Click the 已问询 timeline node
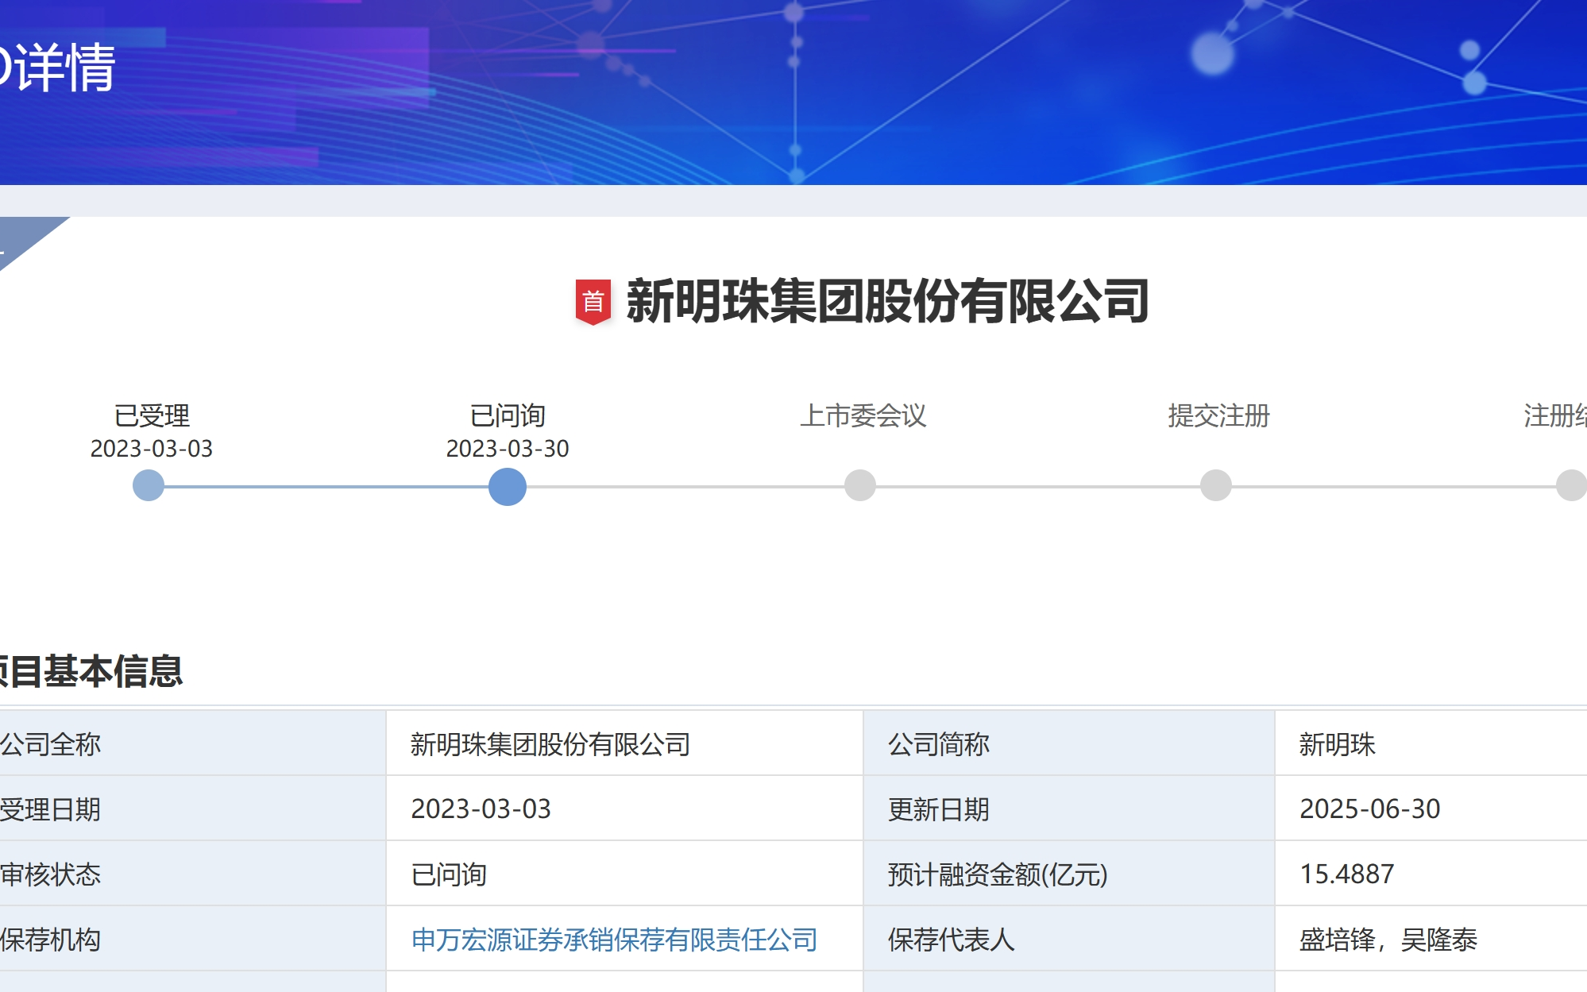 pyautogui.click(x=508, y=486)
